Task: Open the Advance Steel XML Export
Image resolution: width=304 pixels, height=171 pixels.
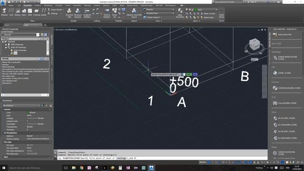Action: (x=134, y=13)
